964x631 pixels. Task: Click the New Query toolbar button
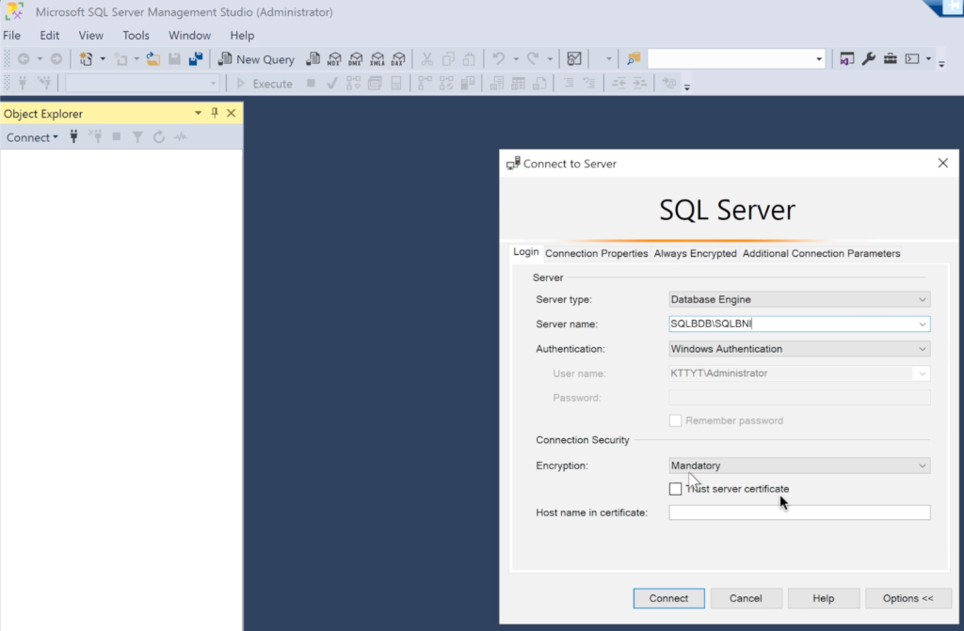pyautogui.click(x=256, y=59)
